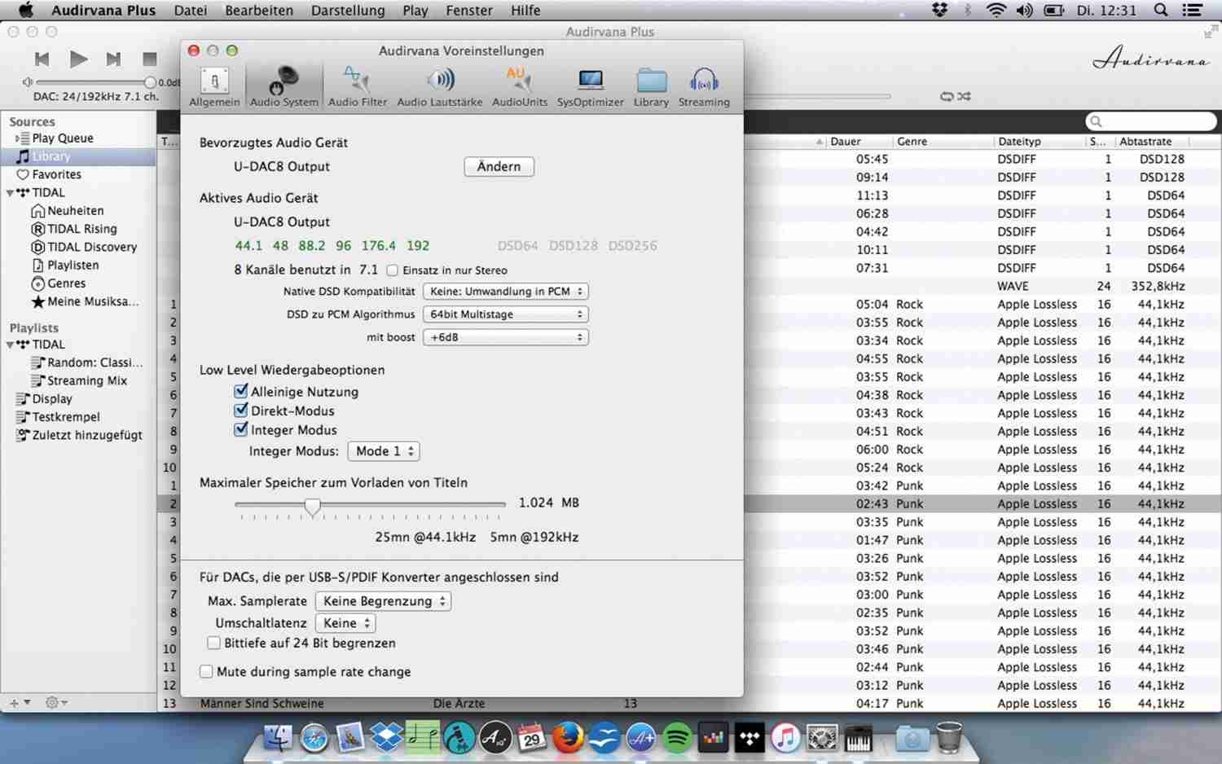Screen dimensions: 1222x764
Task: Click the Ändern button
Action: point(499,166)
